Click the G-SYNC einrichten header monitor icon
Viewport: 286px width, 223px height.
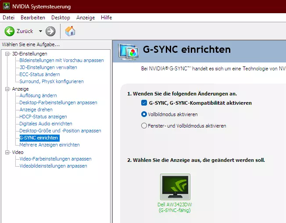coord(128,52)
